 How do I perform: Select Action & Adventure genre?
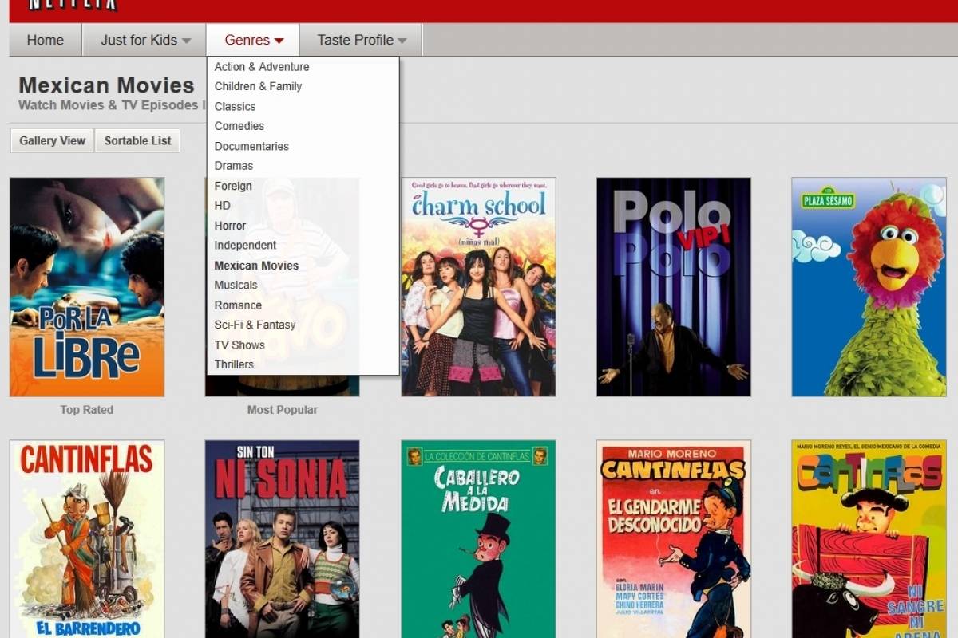[x=262, y=67]
